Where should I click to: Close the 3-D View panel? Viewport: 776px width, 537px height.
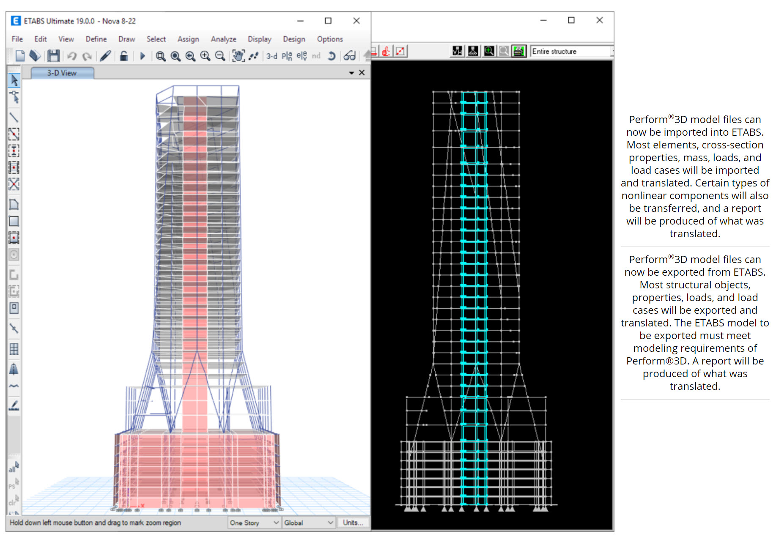[362, 73]
